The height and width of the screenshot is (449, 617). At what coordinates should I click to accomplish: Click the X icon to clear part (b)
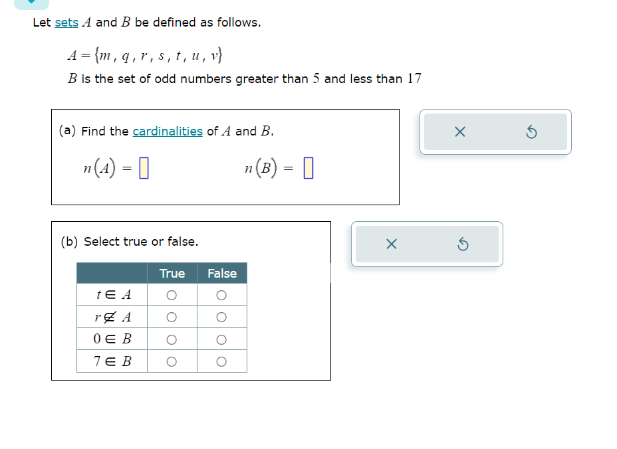pyautogui.click(x=391, y=244)
